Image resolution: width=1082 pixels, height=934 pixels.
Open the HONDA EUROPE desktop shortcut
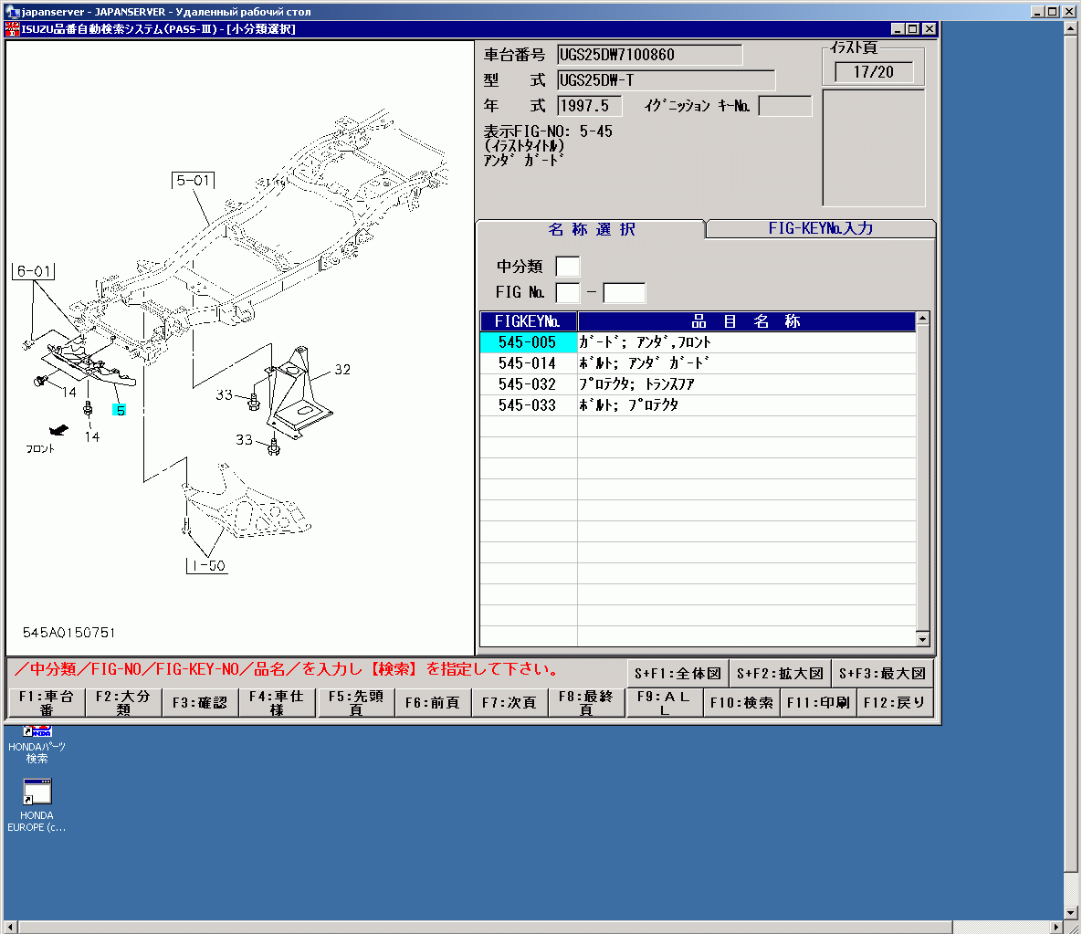point(37,805)
